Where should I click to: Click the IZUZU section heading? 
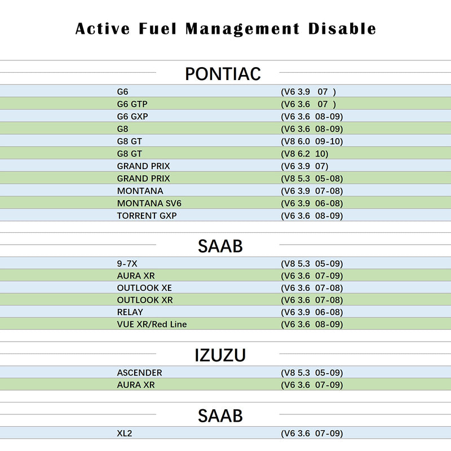point(220,355)
